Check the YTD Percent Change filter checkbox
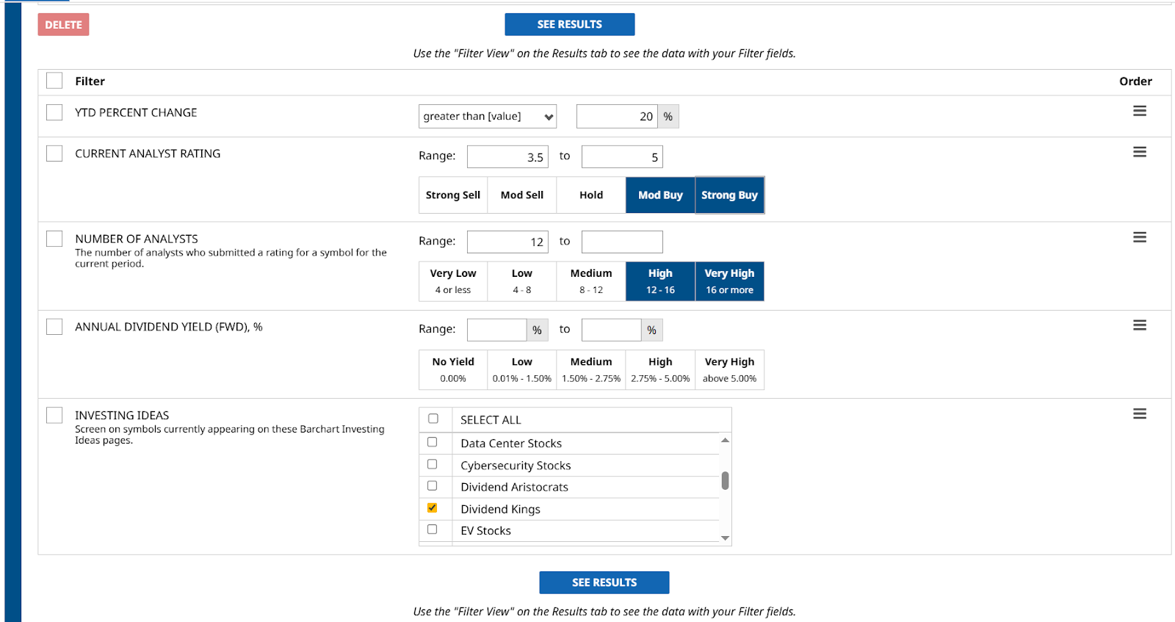Screen dimensions: 1175x622 (54, 112)
